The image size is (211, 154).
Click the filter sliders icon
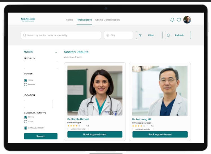(140, 35)
